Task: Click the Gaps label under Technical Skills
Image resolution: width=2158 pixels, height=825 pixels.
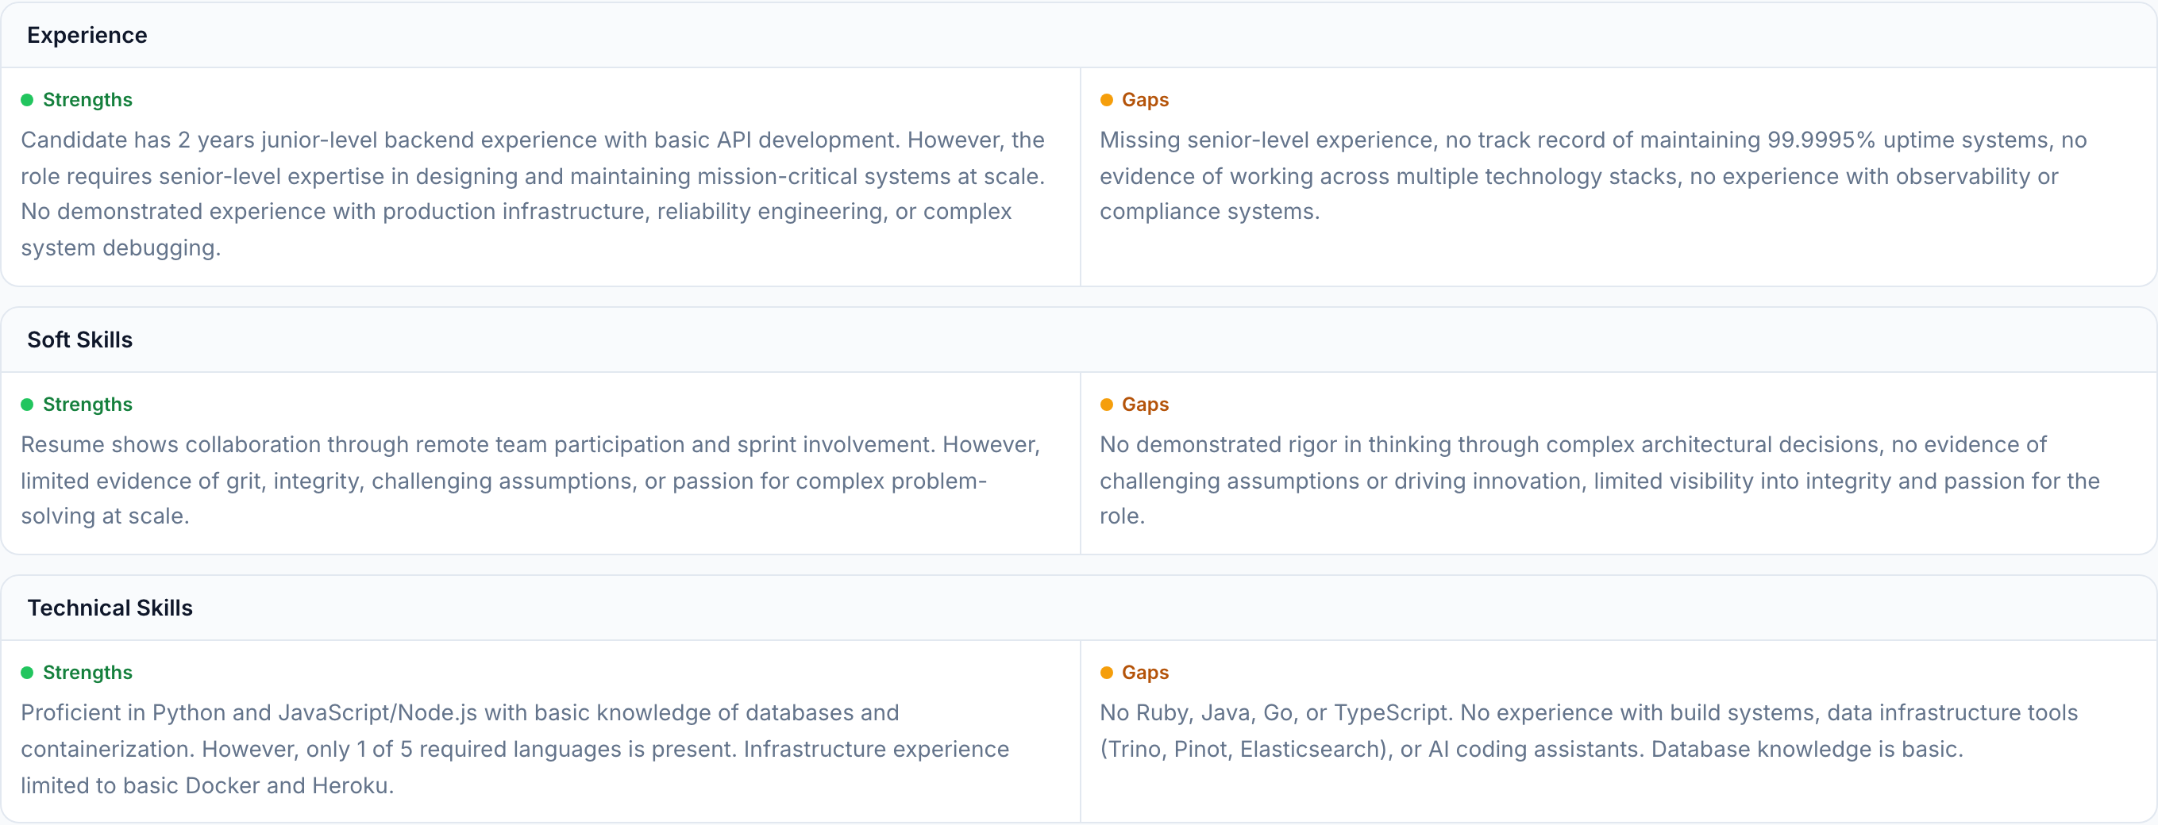Action: [1144, 673]
